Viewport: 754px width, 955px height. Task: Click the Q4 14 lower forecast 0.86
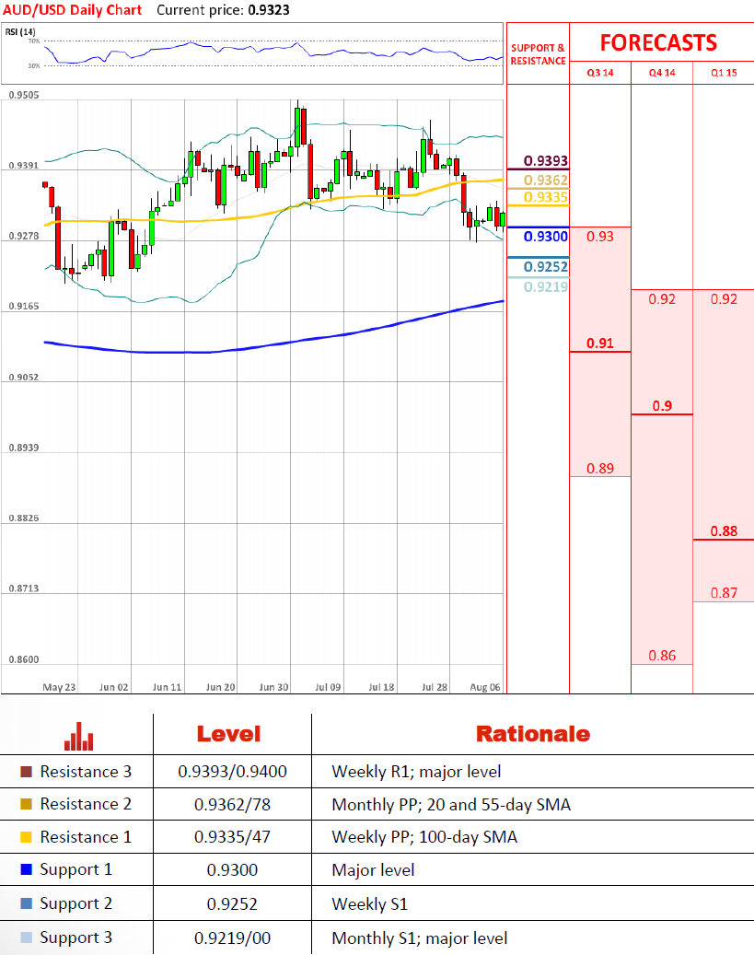click(x=662, y=656)
